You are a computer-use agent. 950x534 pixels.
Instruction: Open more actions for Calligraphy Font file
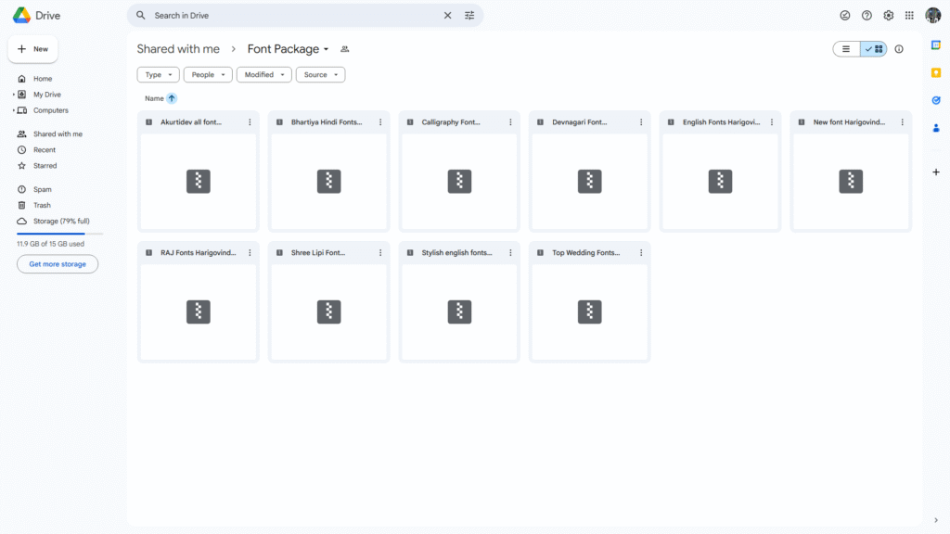(511, 122)
